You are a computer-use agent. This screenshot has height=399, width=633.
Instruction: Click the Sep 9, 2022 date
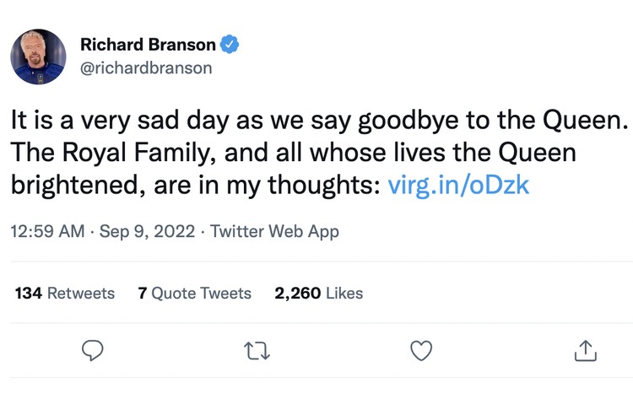pyautogui.click(x=148, y=231)
